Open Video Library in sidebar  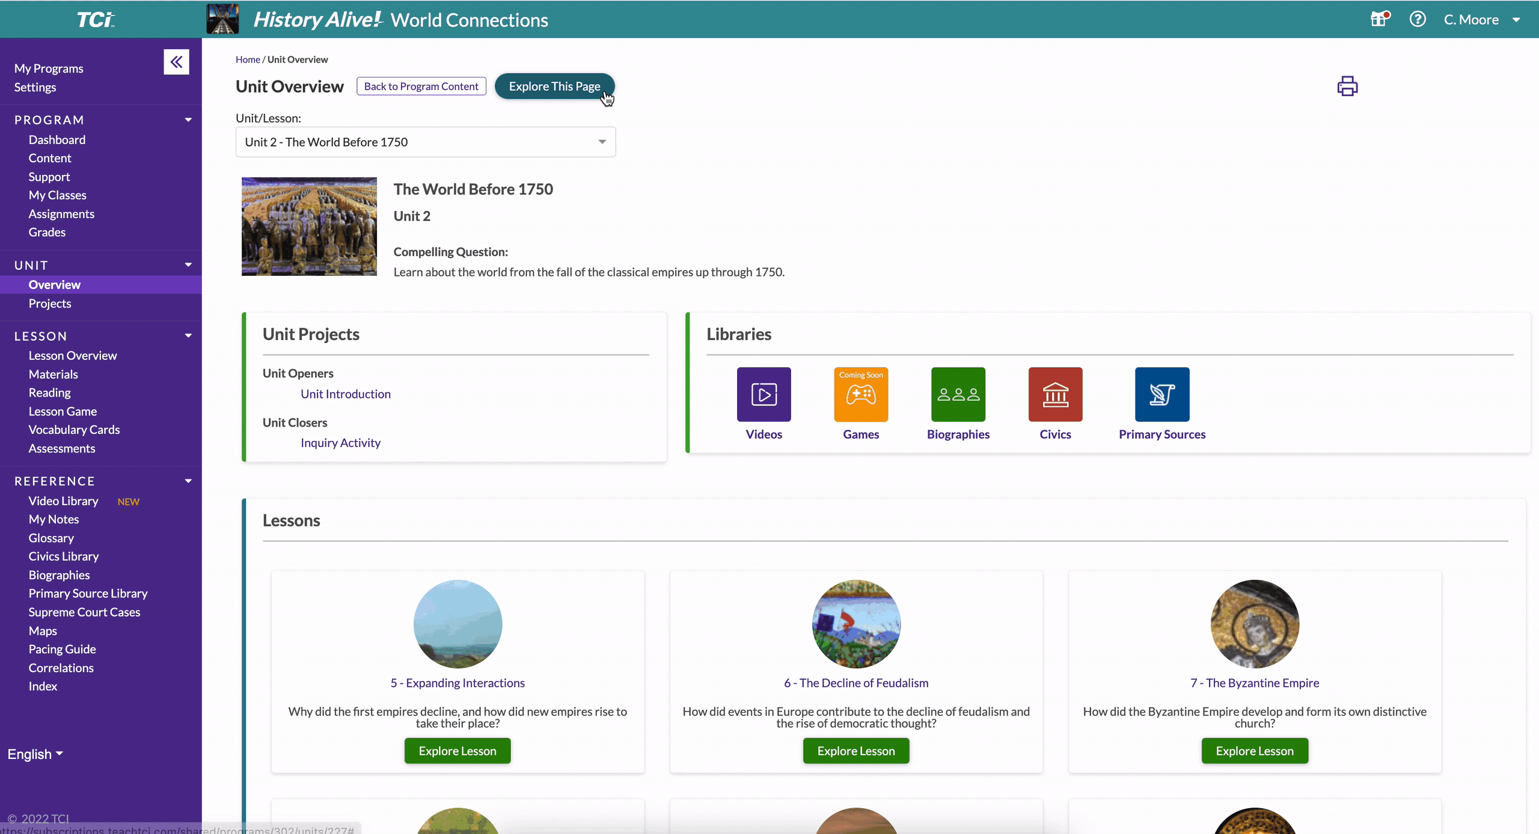[x=63, y=501]
